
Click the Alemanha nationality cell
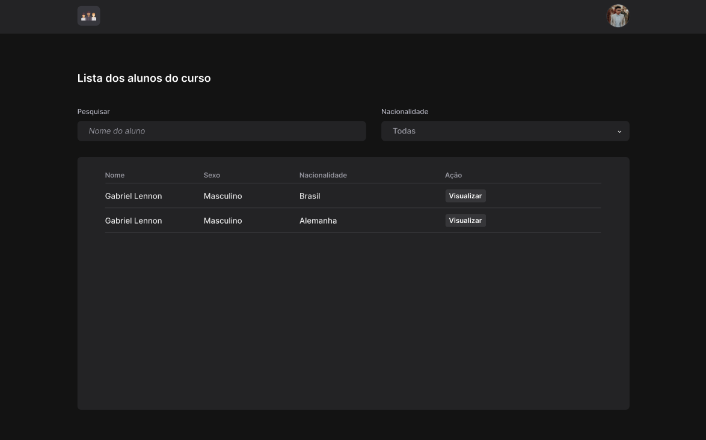point(318,220)
